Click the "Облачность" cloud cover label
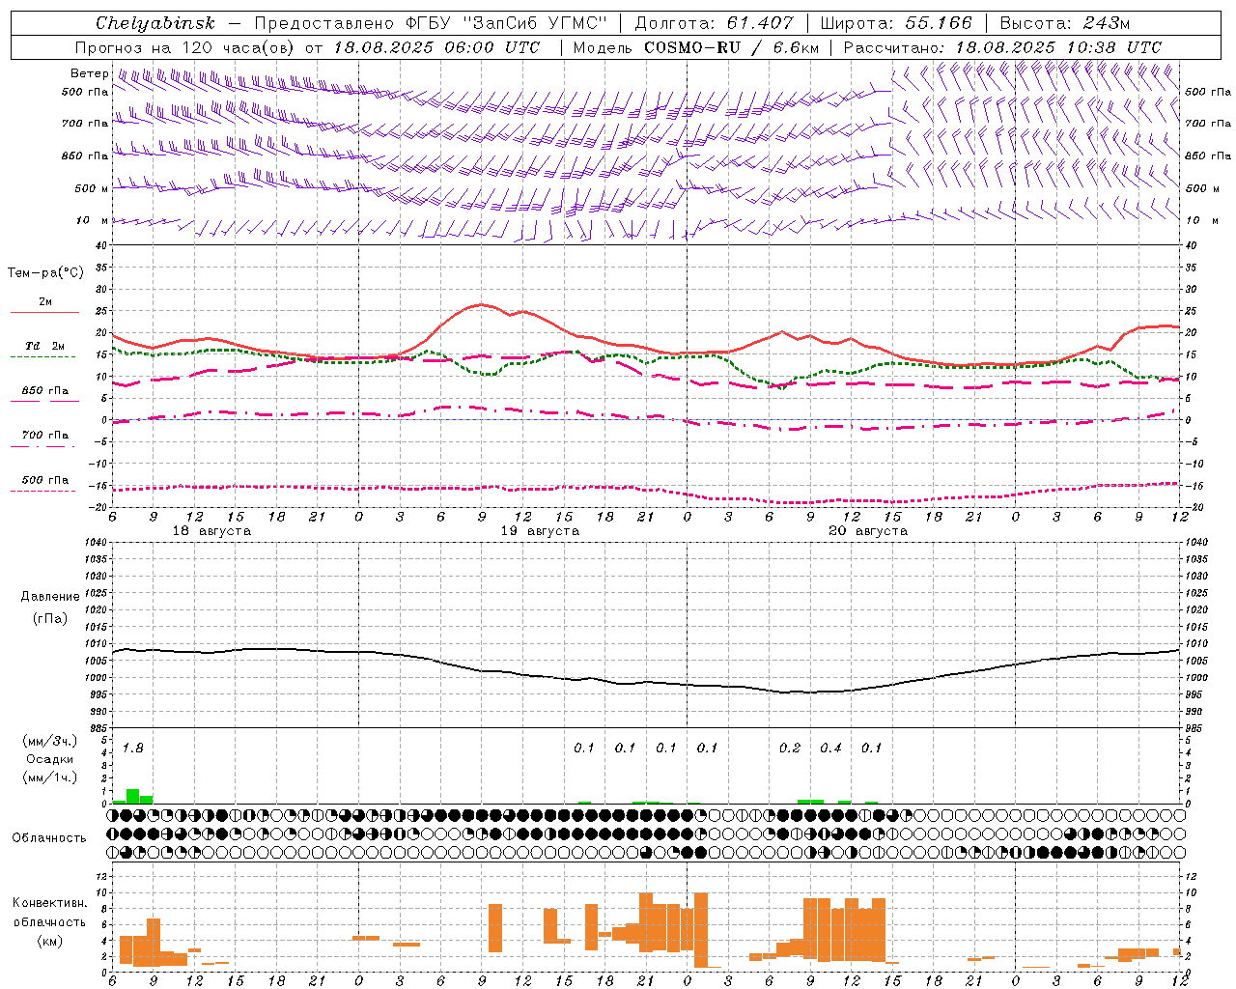 point(48,837)
